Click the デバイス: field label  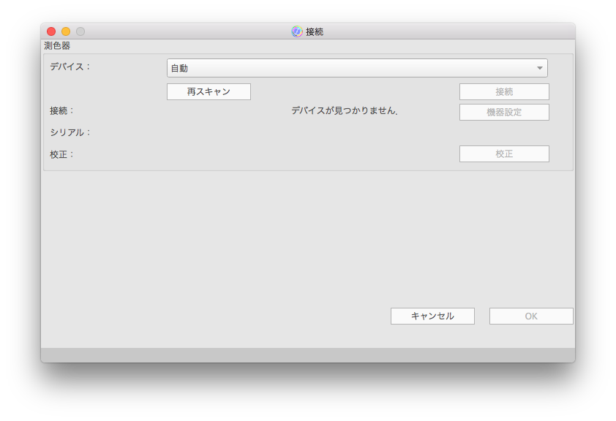[x=70, y=67]
